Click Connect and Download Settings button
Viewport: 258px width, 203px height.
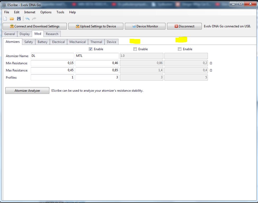[x=35, y=26]
